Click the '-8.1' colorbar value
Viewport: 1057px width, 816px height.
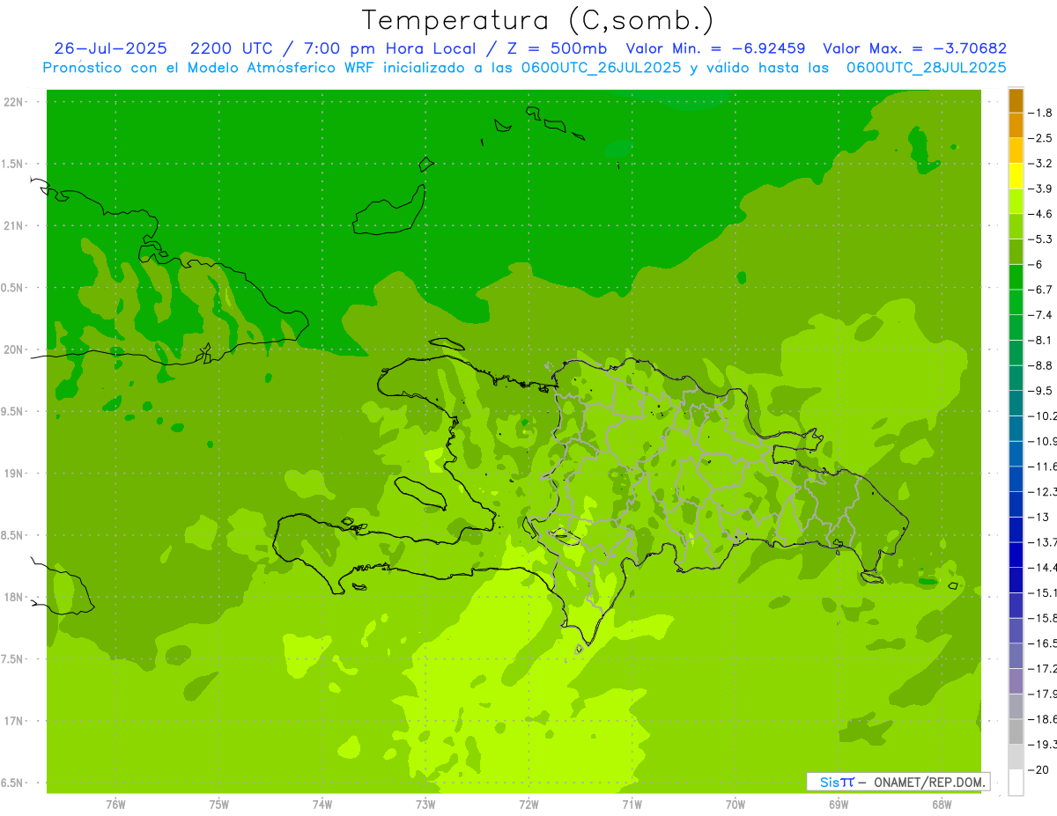click(1041, 340)
